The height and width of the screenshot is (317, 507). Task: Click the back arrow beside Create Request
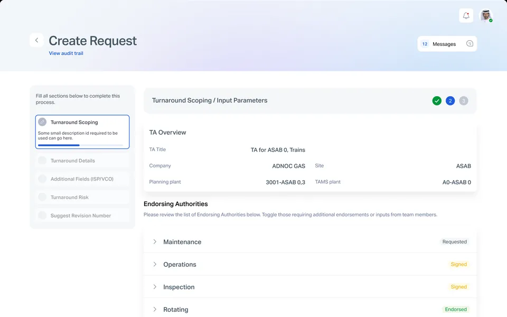coord(36,40)
